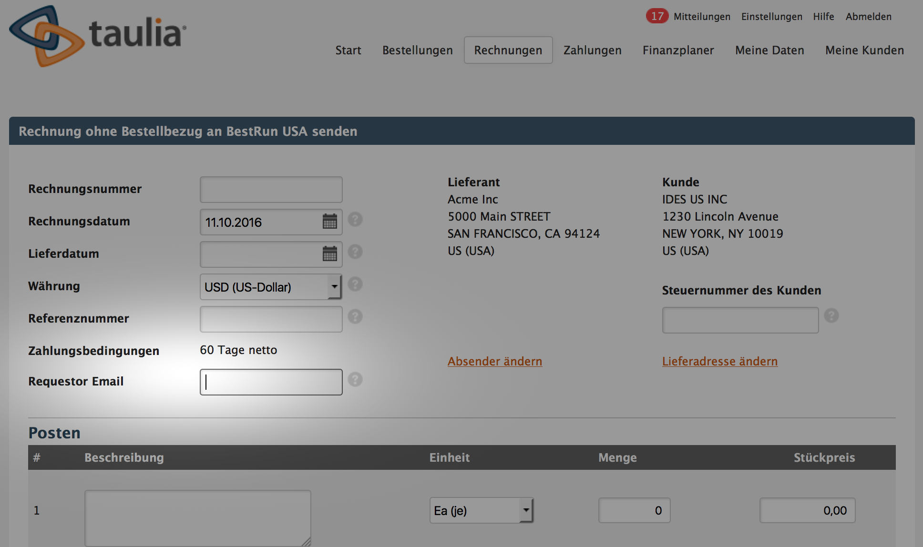Screen dimensions: 923x547
Task: Click the Beschreibung textarea for item 1
Action: (x=198, y=518)
